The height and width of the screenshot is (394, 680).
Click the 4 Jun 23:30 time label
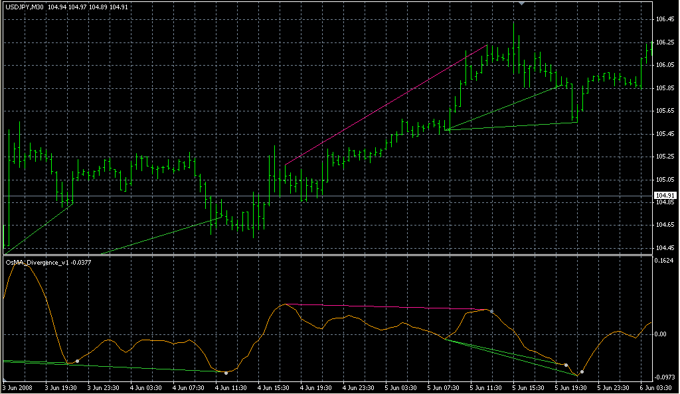tap(358, 388)
